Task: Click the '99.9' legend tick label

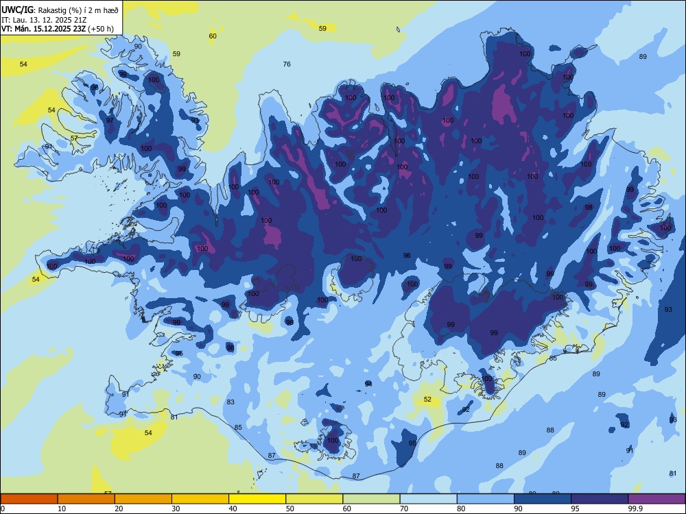Action: click(x=635, y=509)
